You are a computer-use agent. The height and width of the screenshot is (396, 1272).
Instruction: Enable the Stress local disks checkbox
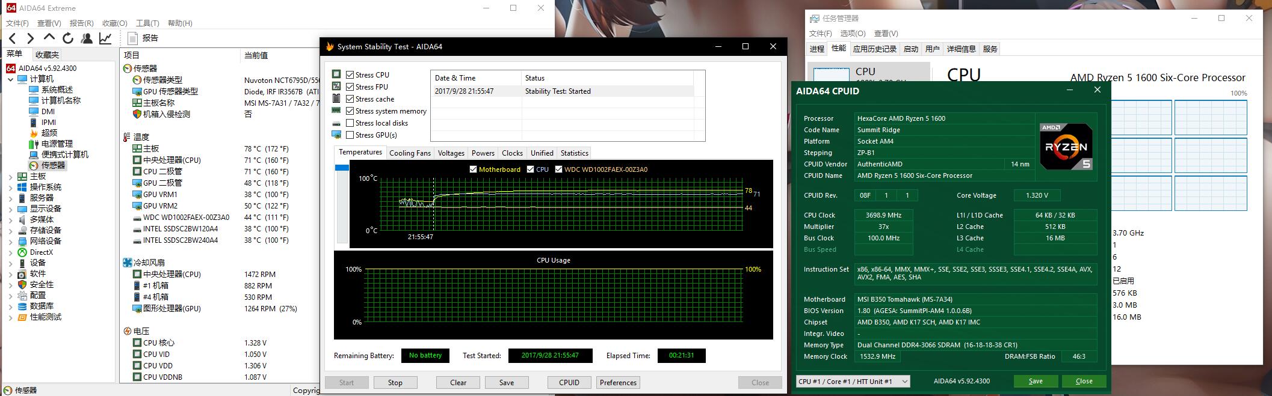350,123
